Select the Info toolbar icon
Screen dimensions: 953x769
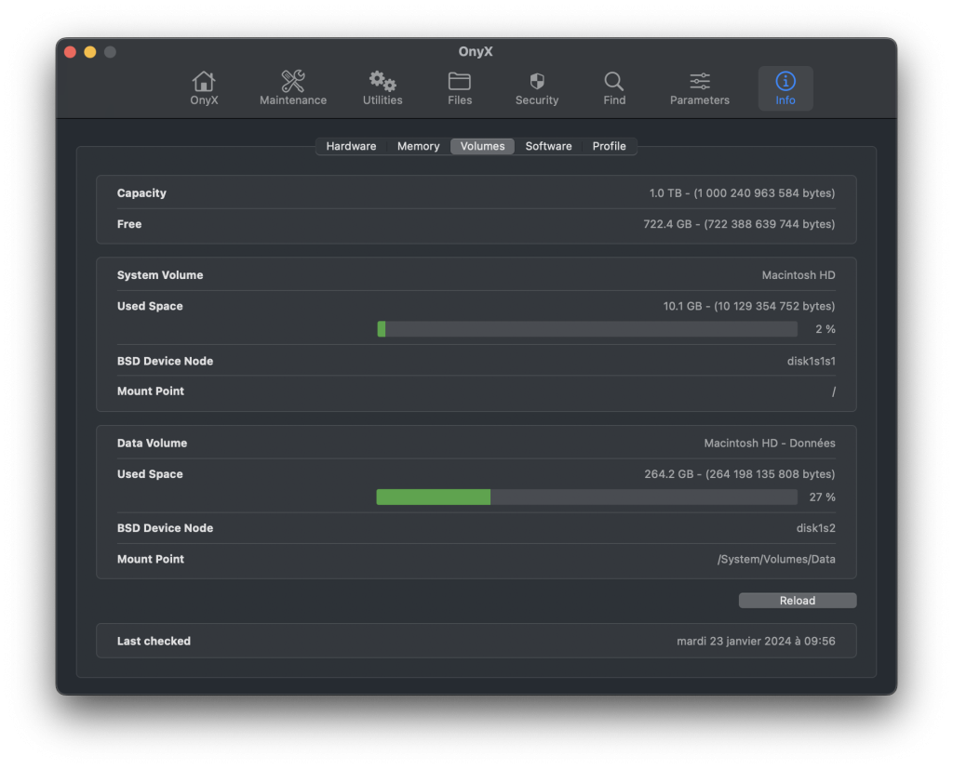(x=785, y=88)
